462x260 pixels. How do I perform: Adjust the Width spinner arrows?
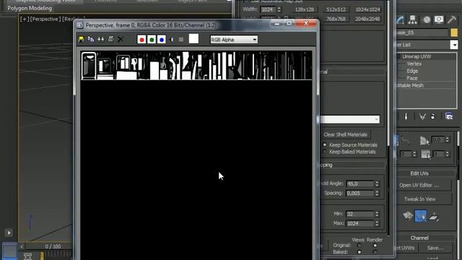[x=279, y=9]
